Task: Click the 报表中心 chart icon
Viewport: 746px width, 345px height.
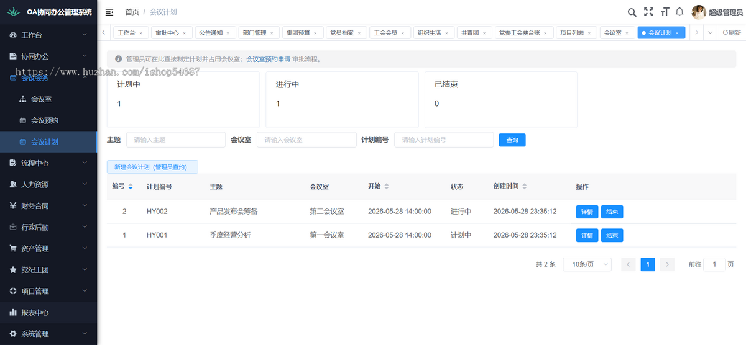Action: click(x=14, y=312)
